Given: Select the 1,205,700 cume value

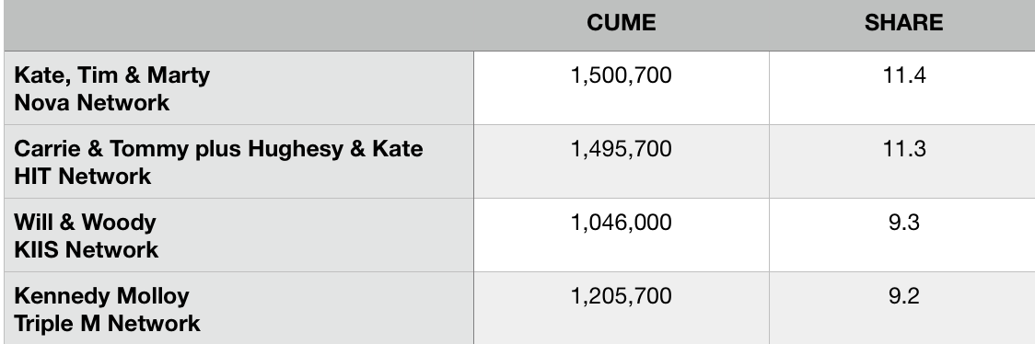Looking at the screenshot, I should tap(622, 296).
